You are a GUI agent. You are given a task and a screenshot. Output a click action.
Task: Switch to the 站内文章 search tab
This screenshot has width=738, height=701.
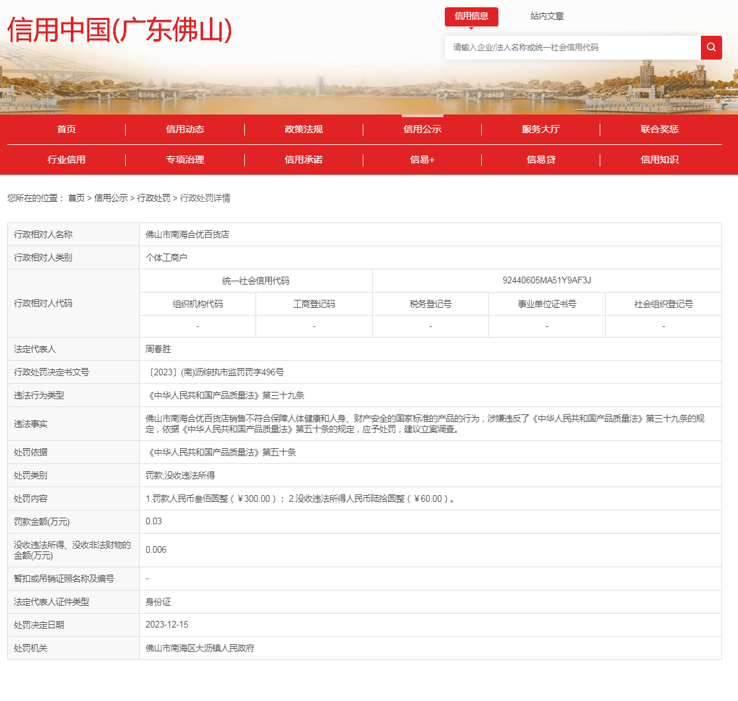point(547,17)
